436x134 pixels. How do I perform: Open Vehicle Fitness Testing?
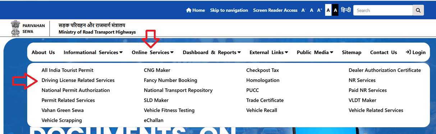pos(169,110)
